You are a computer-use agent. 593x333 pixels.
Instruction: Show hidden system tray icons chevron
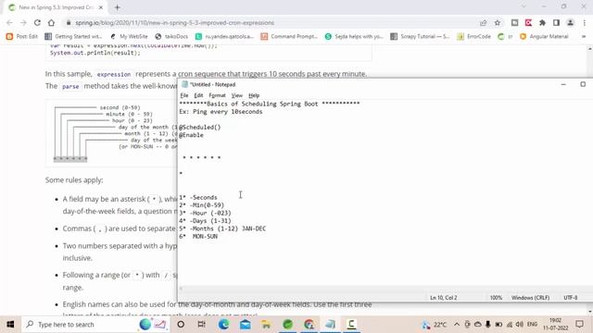[x=457, y=325]
